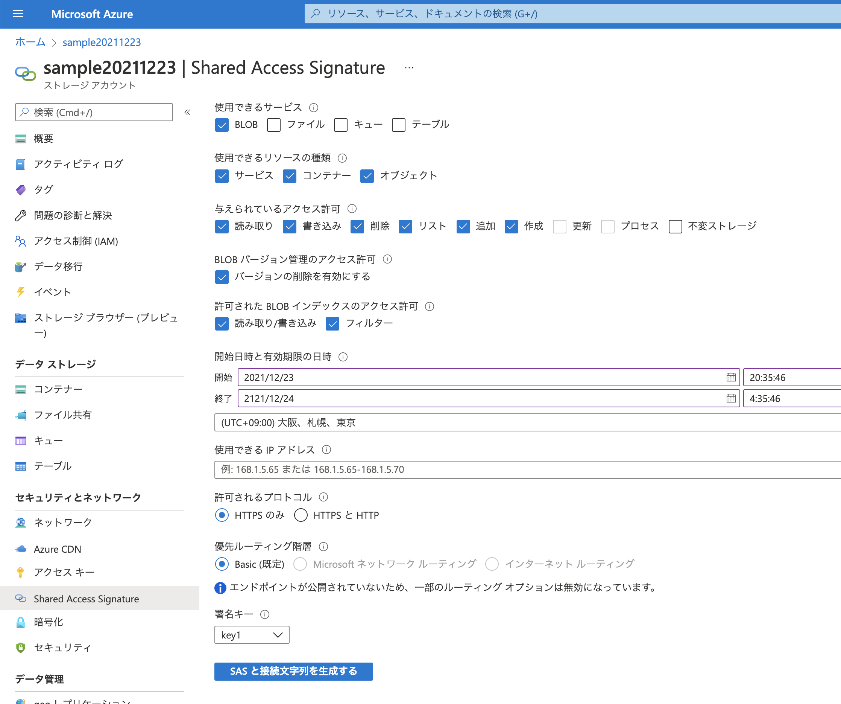Uncheck the 追加 permission

click(x=463, y=227)
